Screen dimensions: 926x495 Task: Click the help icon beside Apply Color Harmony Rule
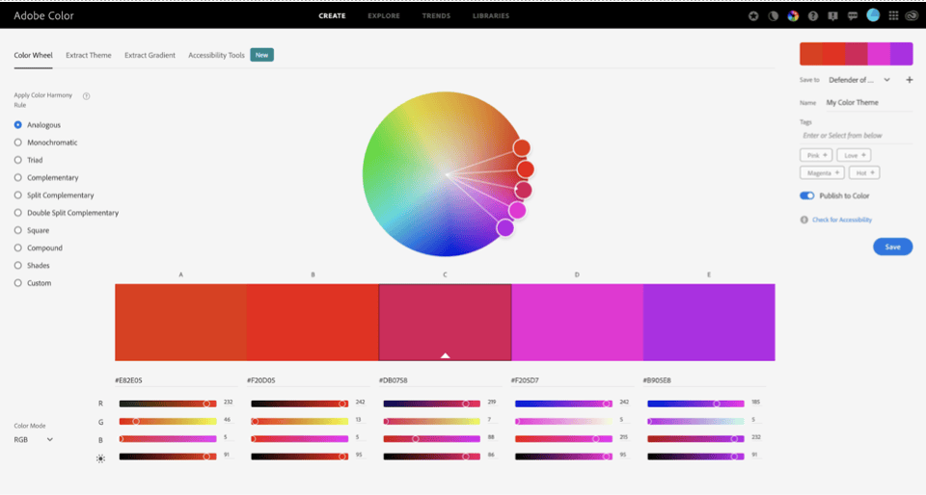coord(86,96)
